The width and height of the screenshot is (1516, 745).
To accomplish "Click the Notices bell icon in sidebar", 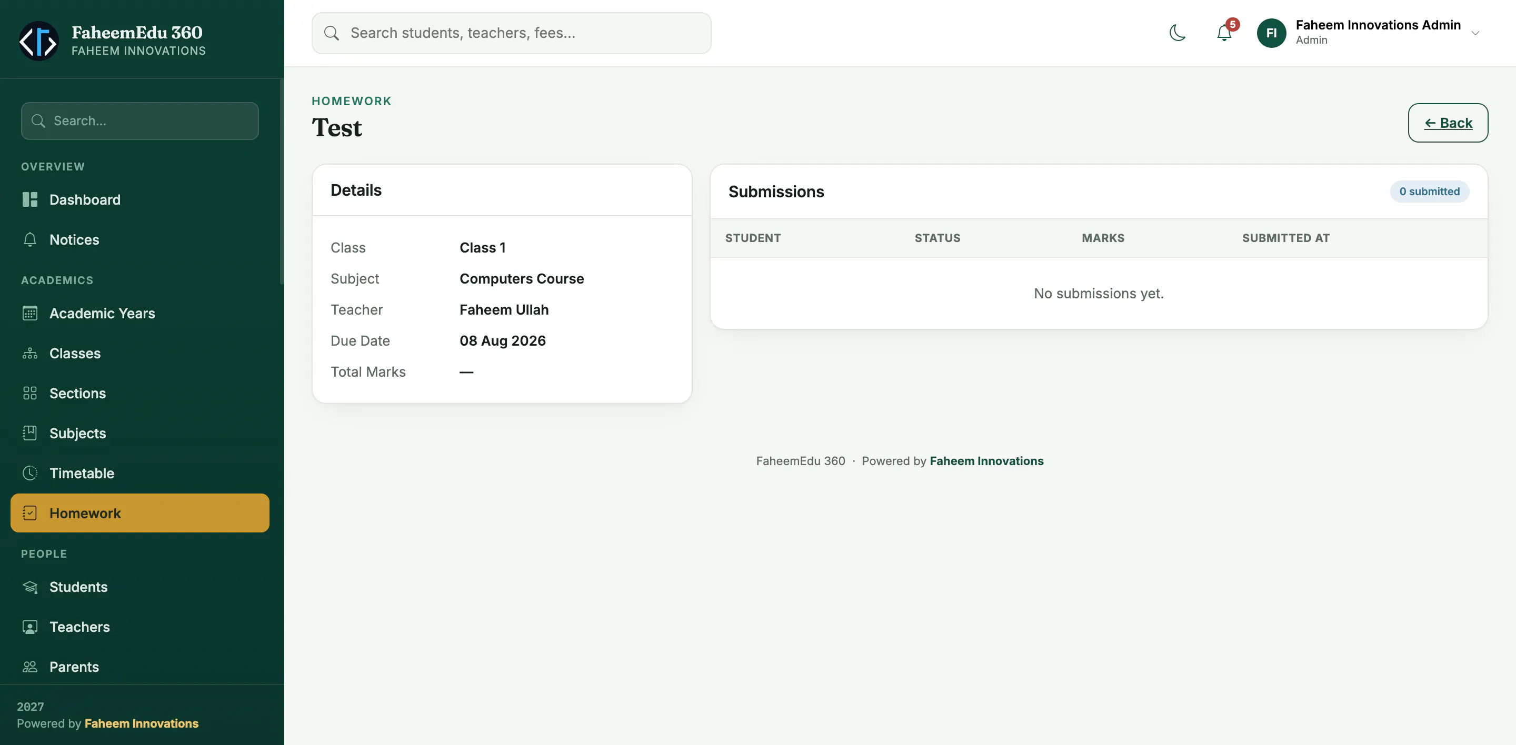I will 30,239.
